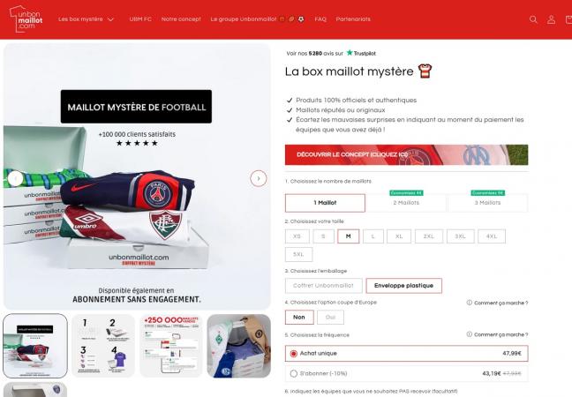Click the unbonmaillot.com logo
The width and height of the screenshot is (572, 397).
pos(26,19)
